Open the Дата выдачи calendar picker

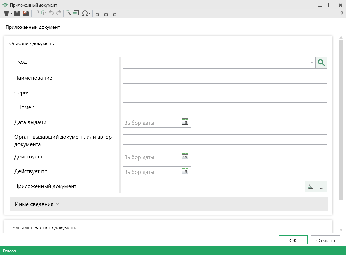(185, 122)
